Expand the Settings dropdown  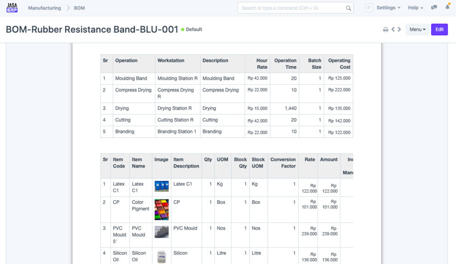point(388,8)
